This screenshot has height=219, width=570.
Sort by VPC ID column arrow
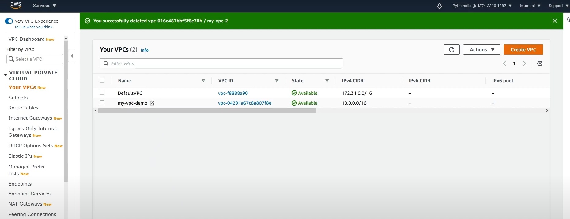[277, 81]
